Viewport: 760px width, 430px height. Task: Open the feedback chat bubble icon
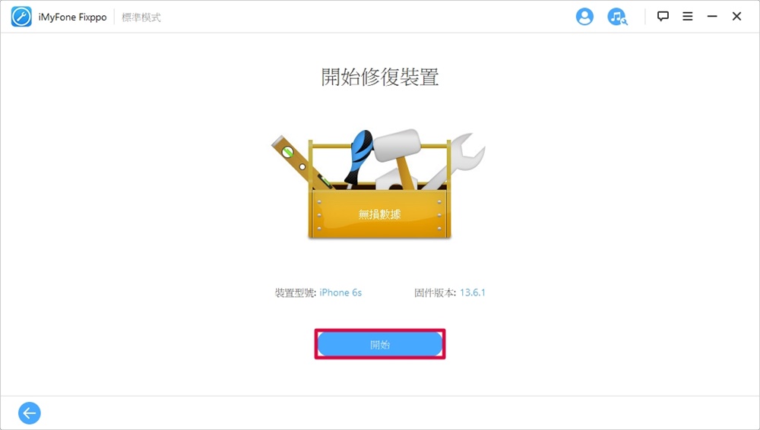tap(663, 17)
